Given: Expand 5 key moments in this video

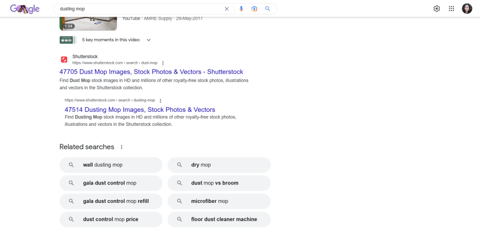Looking at the screenshot, I should 149,40.
